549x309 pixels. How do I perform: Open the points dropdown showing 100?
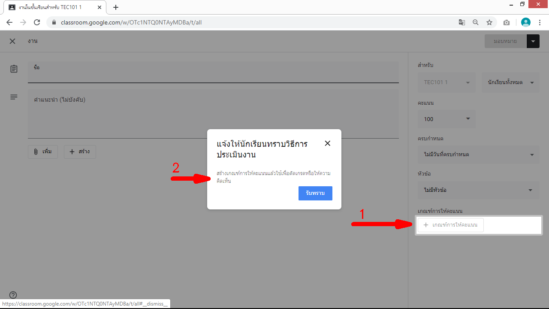coord(446,119)
